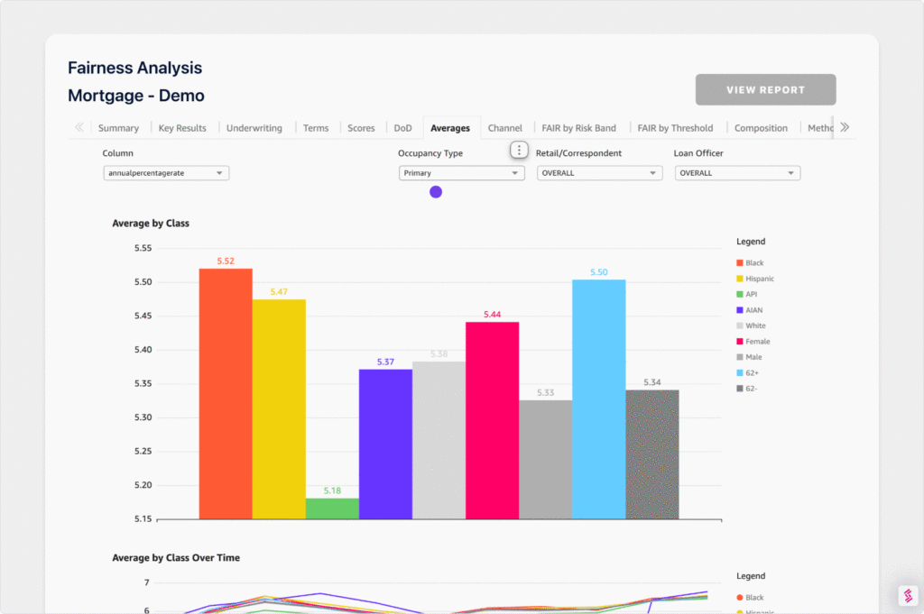Expand the Occupancy Type dropdown set to Primary
Screen dimensions: 924x614
(x=461, y=173)
